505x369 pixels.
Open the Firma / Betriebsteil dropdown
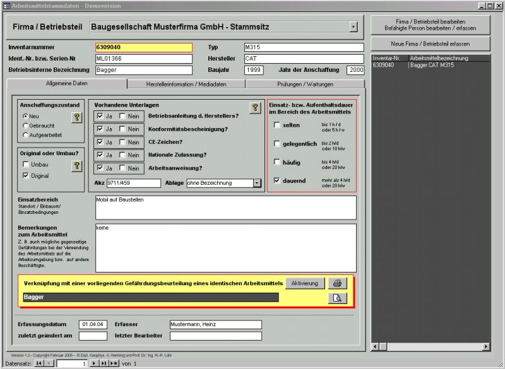click(x=353, y=27)
